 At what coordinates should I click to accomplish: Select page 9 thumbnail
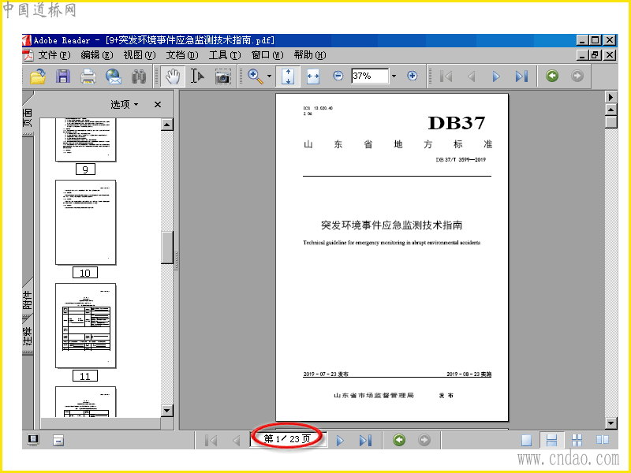pos(85,140)
